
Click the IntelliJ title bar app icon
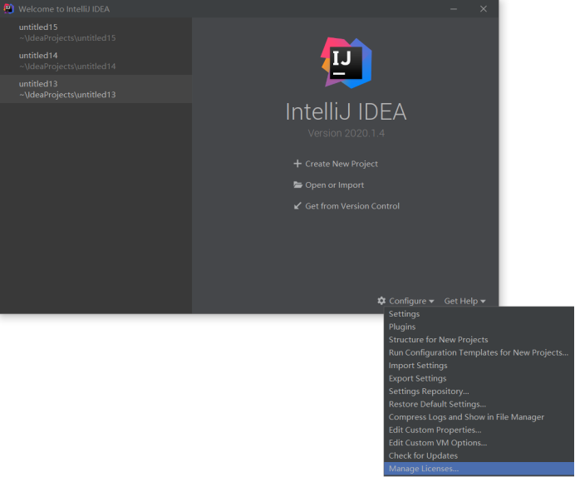8,9
